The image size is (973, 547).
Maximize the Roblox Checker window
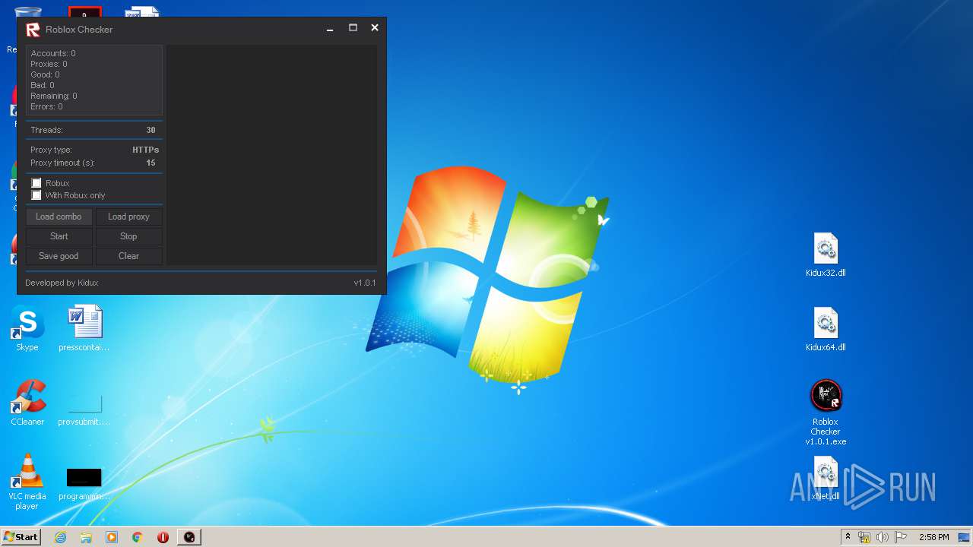(353, 27)
